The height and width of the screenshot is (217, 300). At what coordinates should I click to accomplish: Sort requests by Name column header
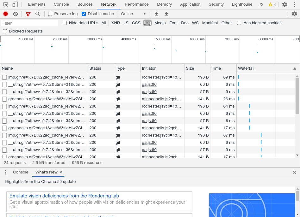coord(44,68)
